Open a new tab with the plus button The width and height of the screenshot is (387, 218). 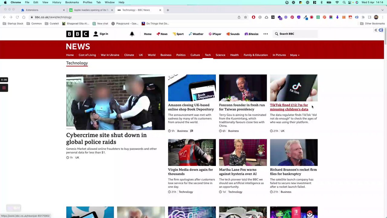[168, 10]
